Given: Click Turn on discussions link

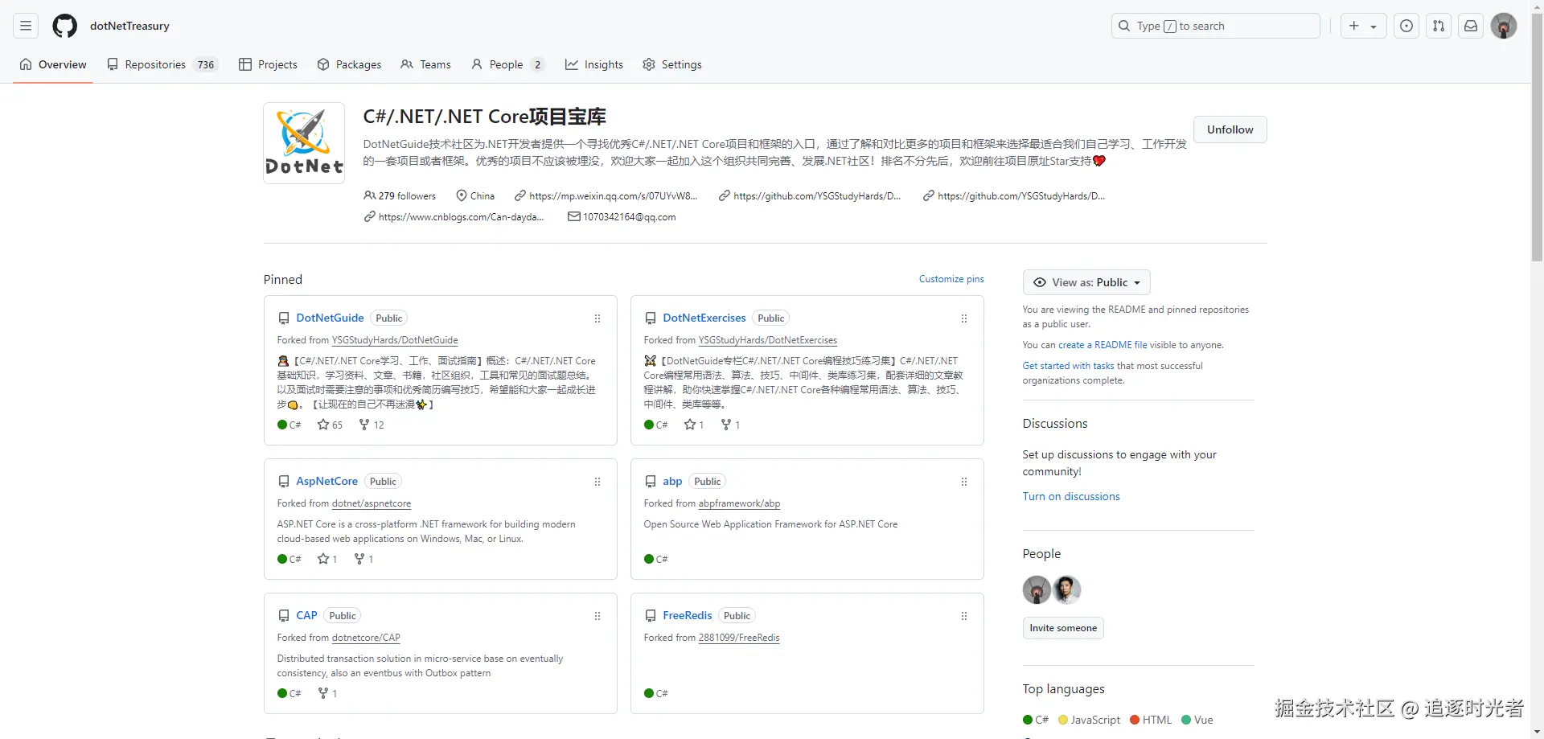Looking at the screenshot, I should (1071, 496).
